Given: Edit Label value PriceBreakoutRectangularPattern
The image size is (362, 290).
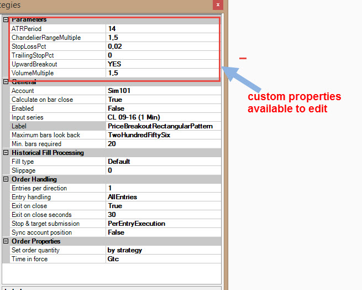Looking at the screenshot, I should point(163,126).
